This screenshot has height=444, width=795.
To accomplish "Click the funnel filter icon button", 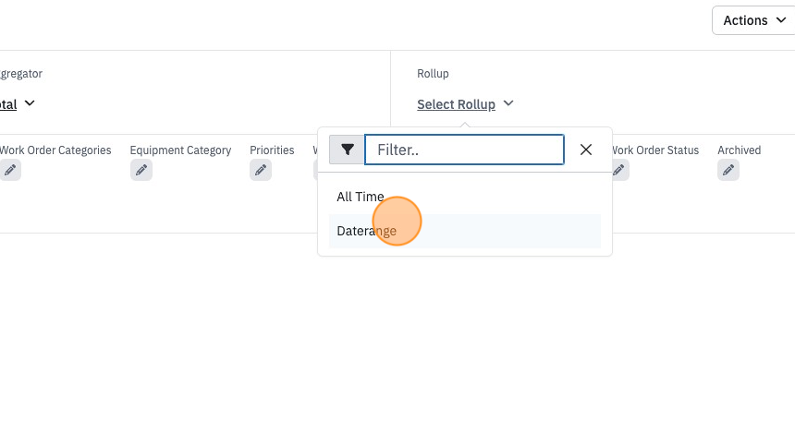I will [347, 150].
